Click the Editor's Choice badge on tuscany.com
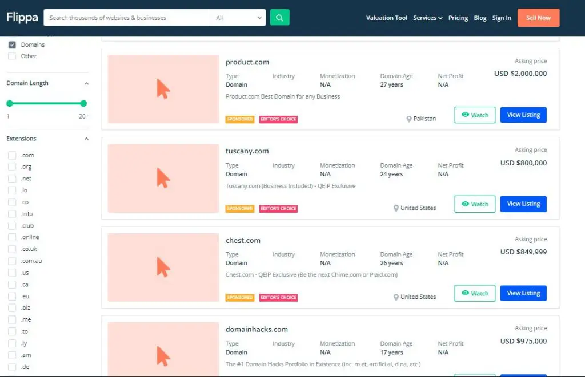The height and width of the screenshot is (377, 585). point(278,209)
